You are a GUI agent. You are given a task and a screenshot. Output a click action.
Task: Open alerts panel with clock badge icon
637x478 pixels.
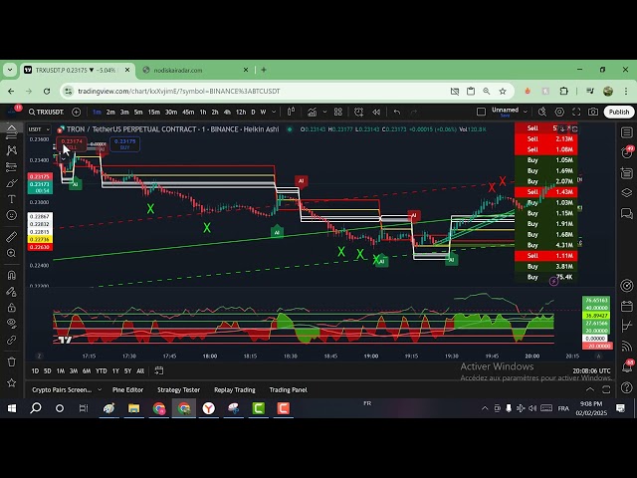point(626,152)
